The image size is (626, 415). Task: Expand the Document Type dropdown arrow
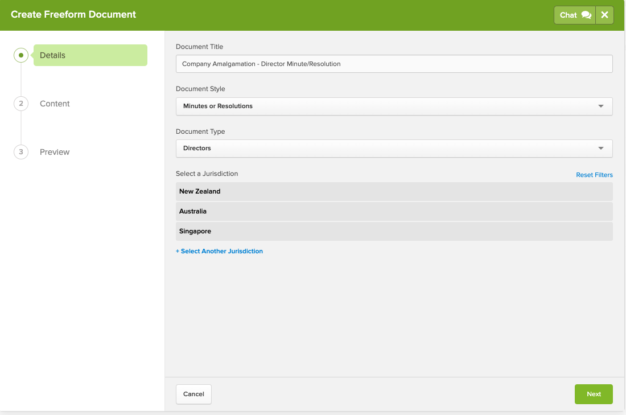601,149
